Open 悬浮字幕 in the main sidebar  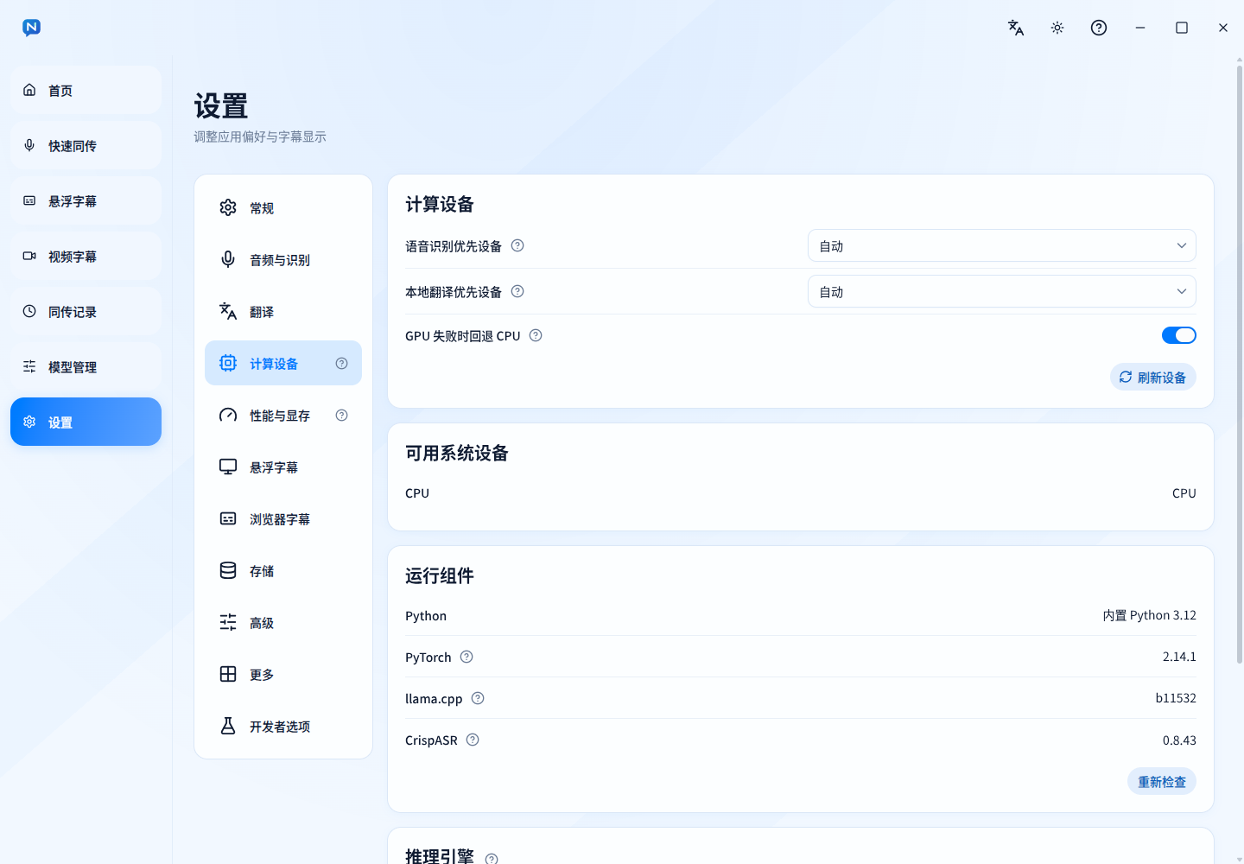click(86, 200)
